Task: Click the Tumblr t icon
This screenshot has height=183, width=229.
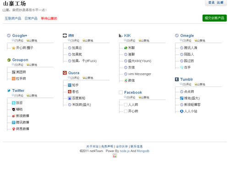Action: [x=177, y=79]
